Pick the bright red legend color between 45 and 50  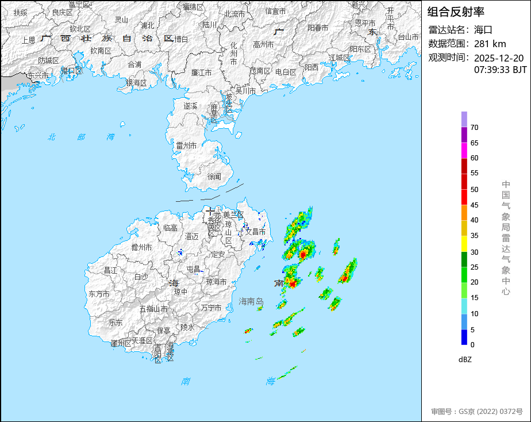464,197
